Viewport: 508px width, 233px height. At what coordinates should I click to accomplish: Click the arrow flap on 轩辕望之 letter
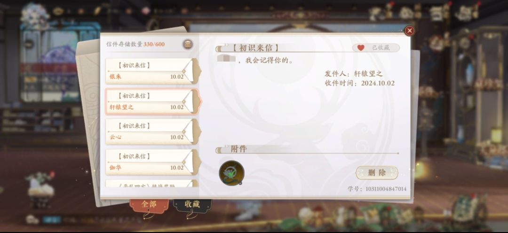coord(193,101)
